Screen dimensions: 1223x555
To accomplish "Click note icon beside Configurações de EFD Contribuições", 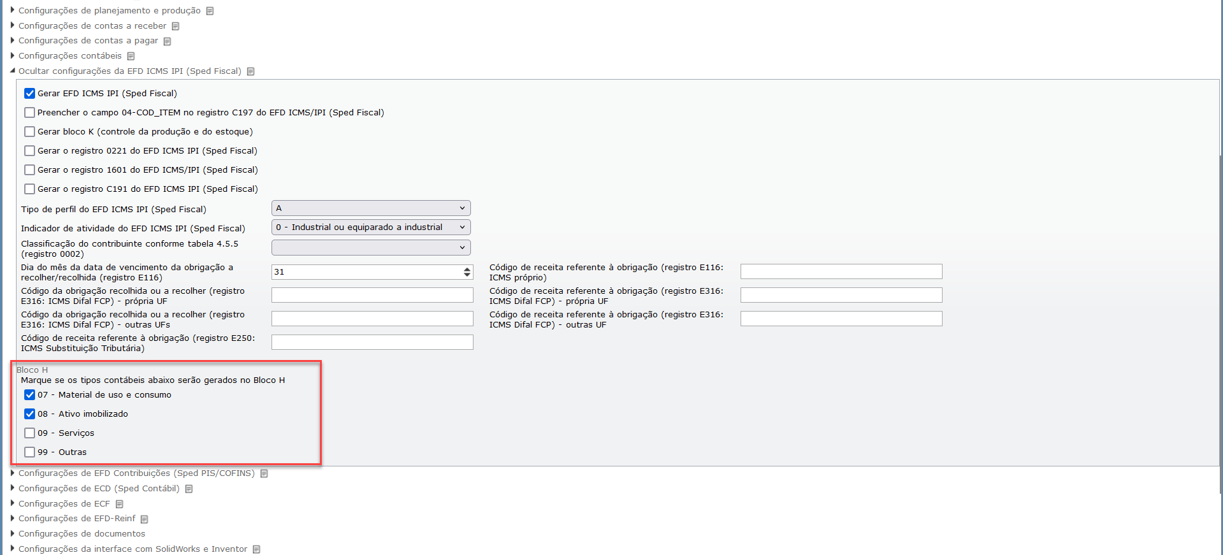I will point(264,473).
